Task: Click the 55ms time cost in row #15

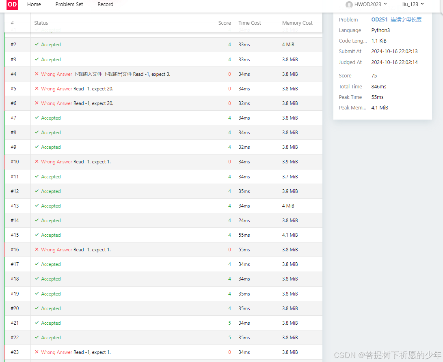Action: point(244,235)
